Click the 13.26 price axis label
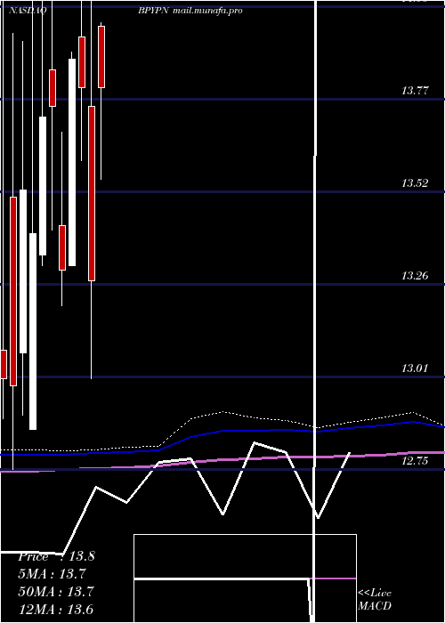The height and width of the screenshot is (623, 445). point(415,275)
